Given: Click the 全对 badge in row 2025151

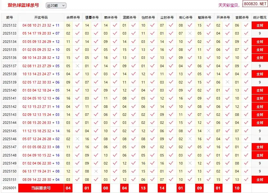Looking at the screenshot, I should coord(260,180).
